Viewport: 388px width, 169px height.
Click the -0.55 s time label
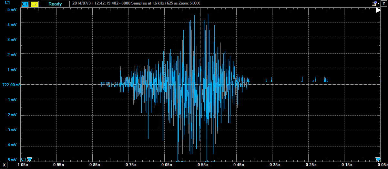(202, 165)
